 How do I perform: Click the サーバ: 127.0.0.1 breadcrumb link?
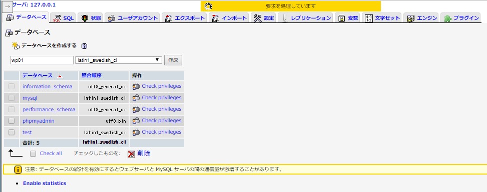[x=34, y=4]
